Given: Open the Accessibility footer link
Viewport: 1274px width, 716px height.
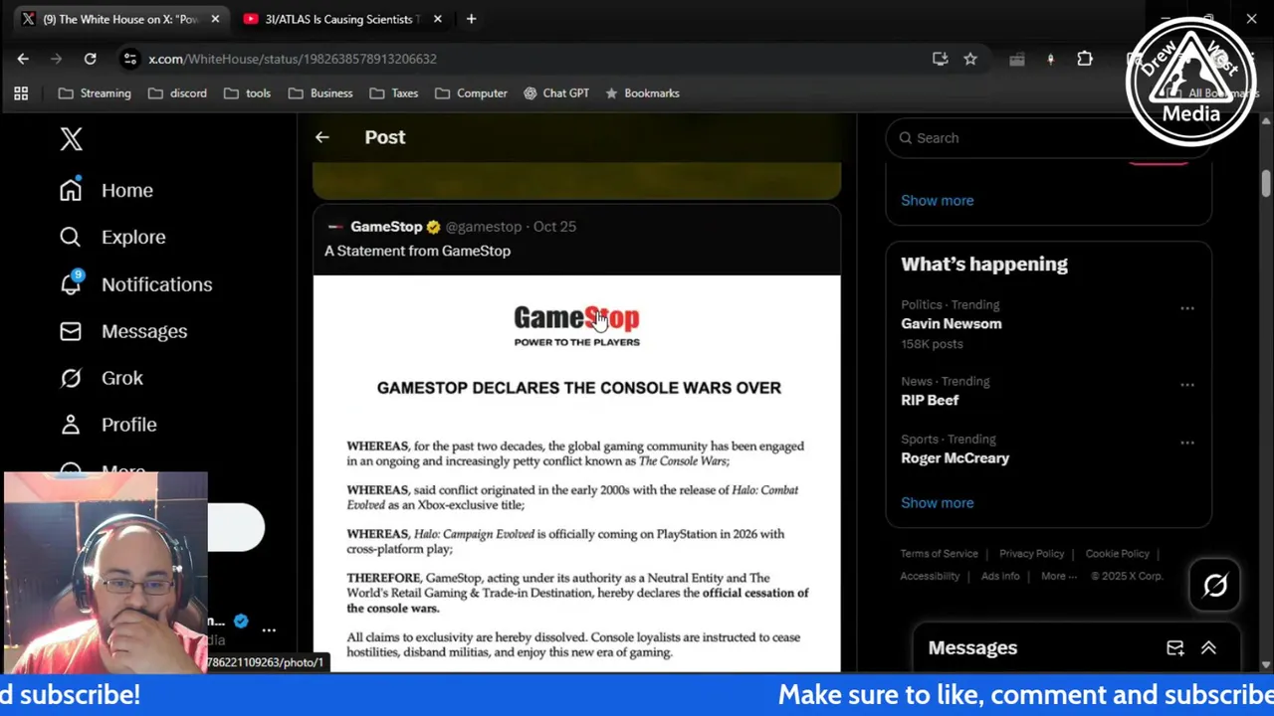Looking at the screenshot, I should pyautogui.click(x=930, y=576).
